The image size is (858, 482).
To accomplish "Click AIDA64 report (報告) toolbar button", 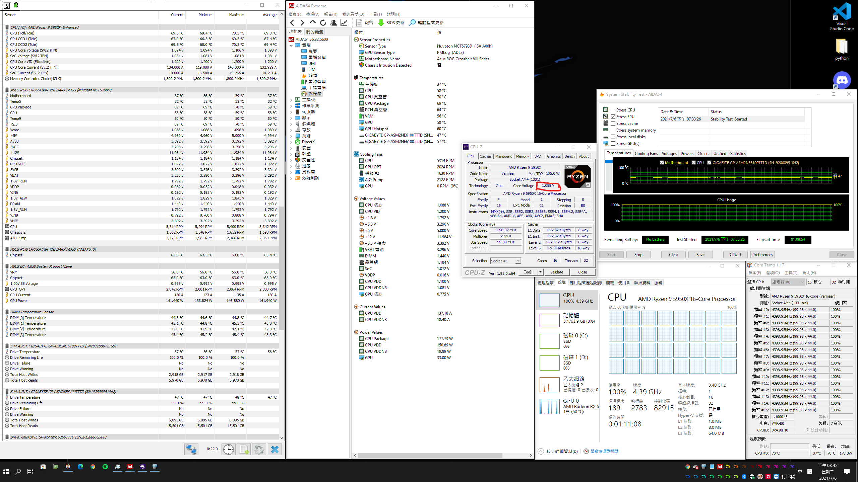I will coord(365,22).
